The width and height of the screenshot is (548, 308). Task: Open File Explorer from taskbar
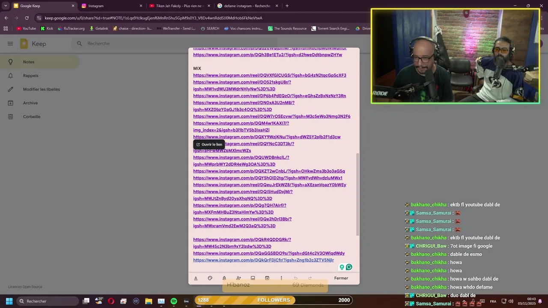click(149, 301)
